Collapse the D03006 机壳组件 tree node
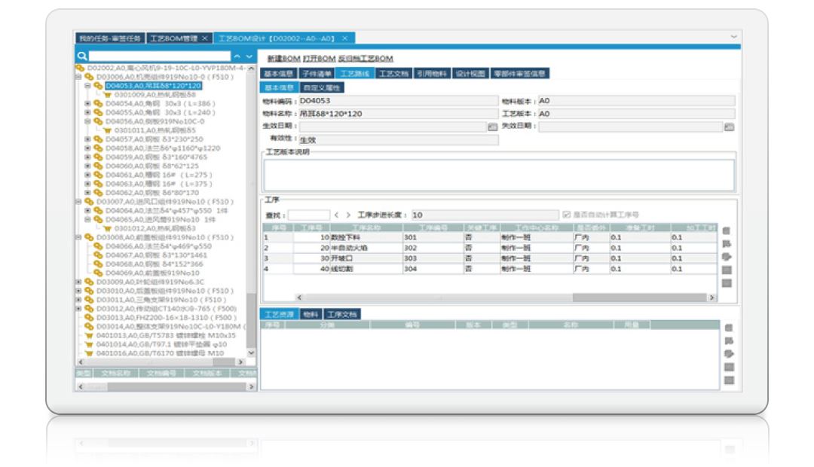Viewport: 814px width, 467px height. 78,77
